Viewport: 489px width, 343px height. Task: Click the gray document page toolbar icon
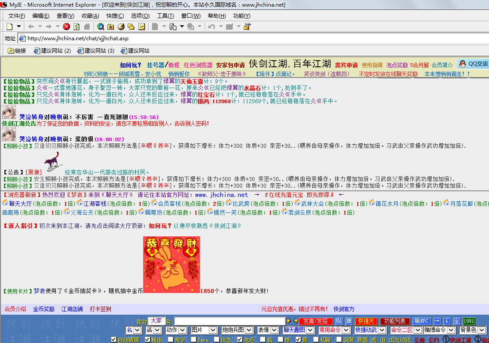[x=155, y=27]
